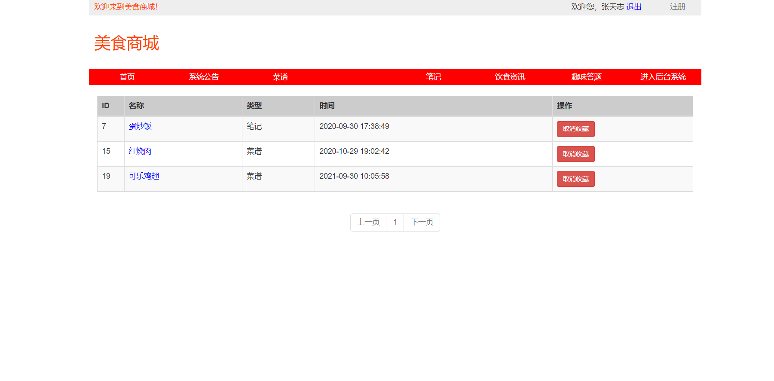The width and height of the screenshot is (774, 381).
Task: Click the 美食商城 site logo title
Action: pyautogui.click(x=126, y=43)
